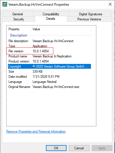The image size is (115, 153).
Task: Select the Product name row label
Action: [x=18, y=56]
